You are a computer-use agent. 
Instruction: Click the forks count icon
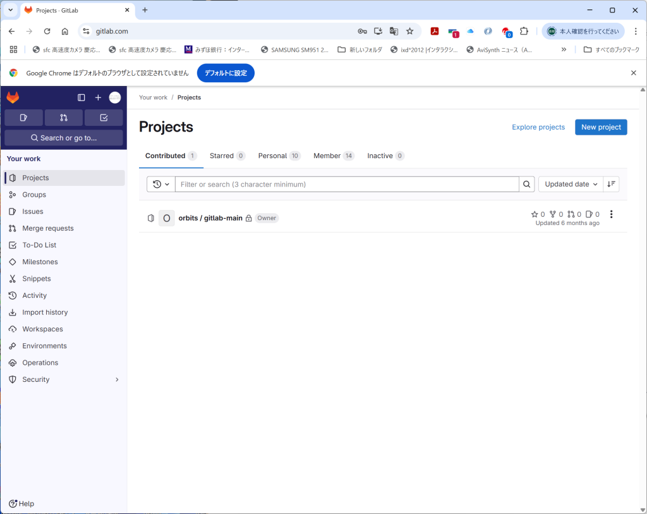553,214
